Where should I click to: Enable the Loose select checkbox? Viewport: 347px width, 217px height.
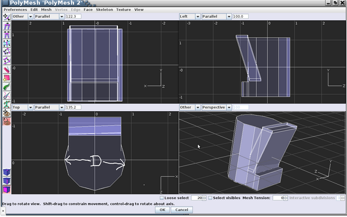pos(162,198)
